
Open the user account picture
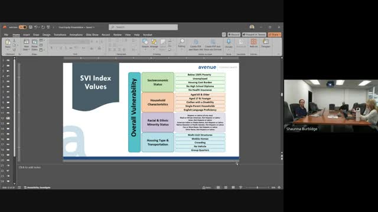tap(252, 27)
